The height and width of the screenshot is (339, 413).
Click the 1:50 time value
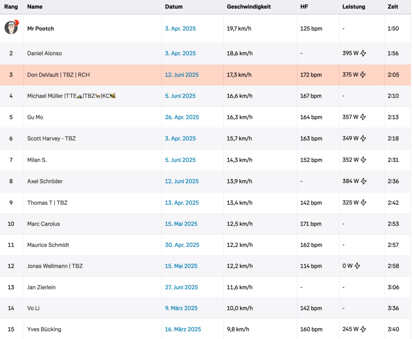point(393,29)
